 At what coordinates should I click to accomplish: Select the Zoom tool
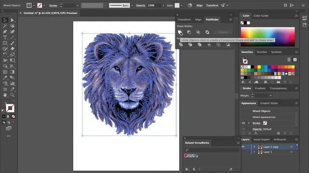coord(12,95)
